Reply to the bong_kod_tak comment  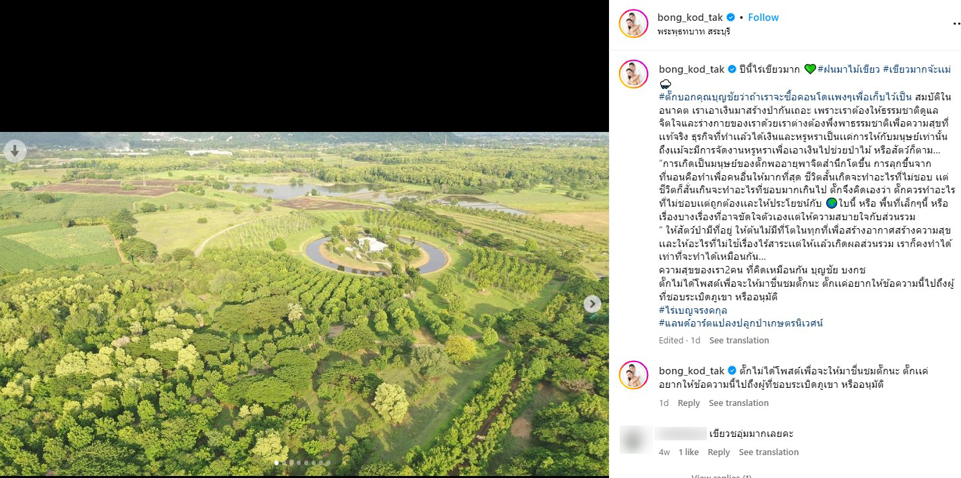click(689, 403)
